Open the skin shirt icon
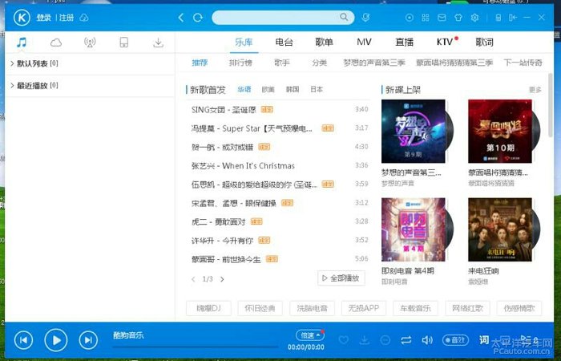 click(458, 18)
